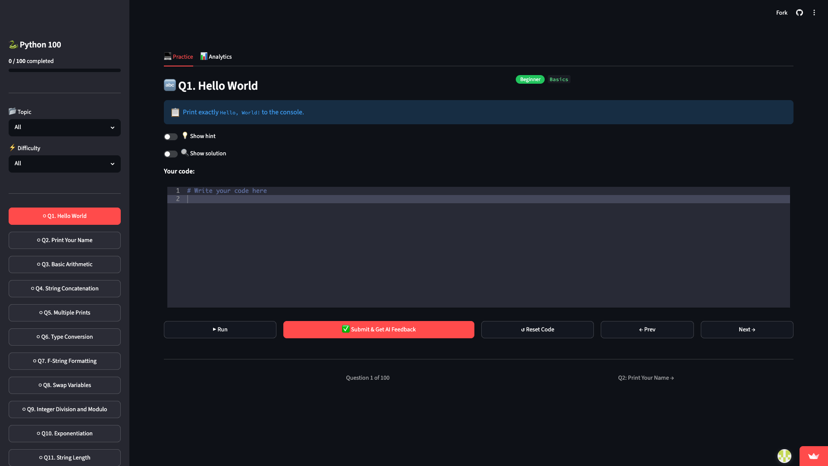Screen dimensions: 828x466
Task: Click the completion progress bar
Action: point(65,70)
